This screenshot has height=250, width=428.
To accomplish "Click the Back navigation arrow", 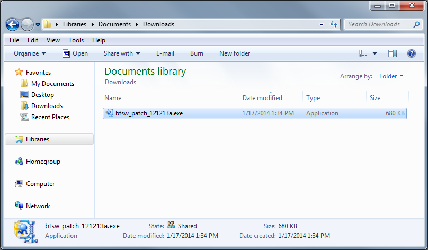I will tap(12, 24).
